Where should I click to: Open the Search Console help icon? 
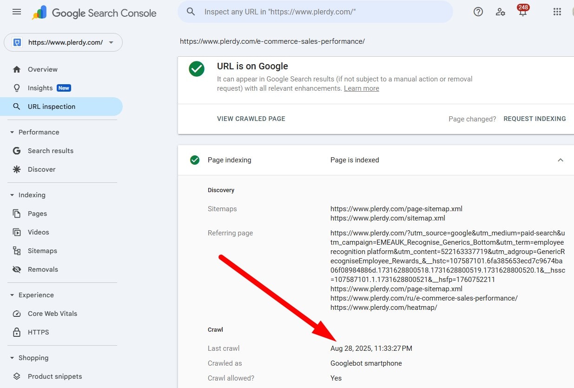pyautogui.click(x=478, y=12)
